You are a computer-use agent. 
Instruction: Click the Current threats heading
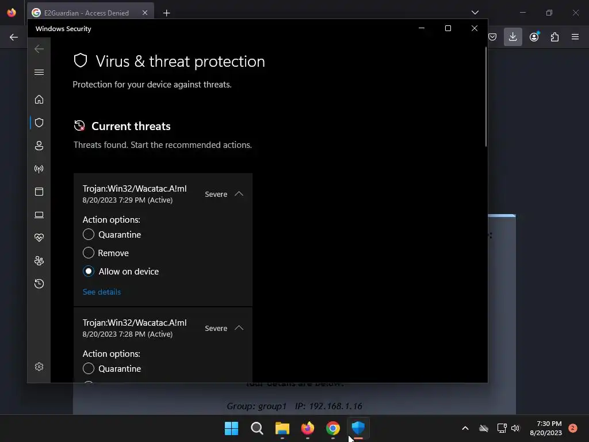coord(131,126)
